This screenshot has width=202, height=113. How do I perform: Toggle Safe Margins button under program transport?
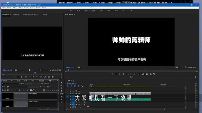click(131, 77)
